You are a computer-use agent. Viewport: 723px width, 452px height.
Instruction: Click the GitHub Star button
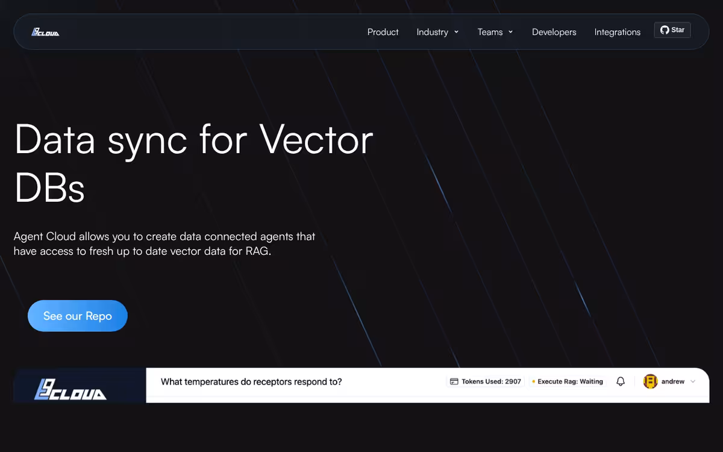[672, 30]
